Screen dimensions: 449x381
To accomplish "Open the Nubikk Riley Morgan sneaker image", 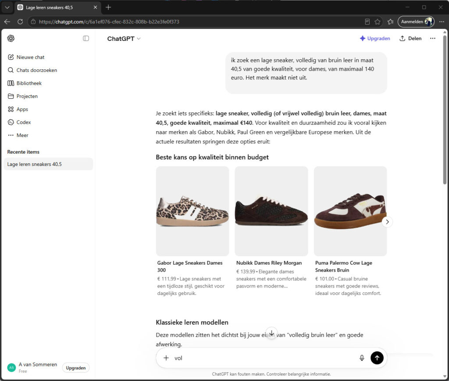I will point(271,211).
